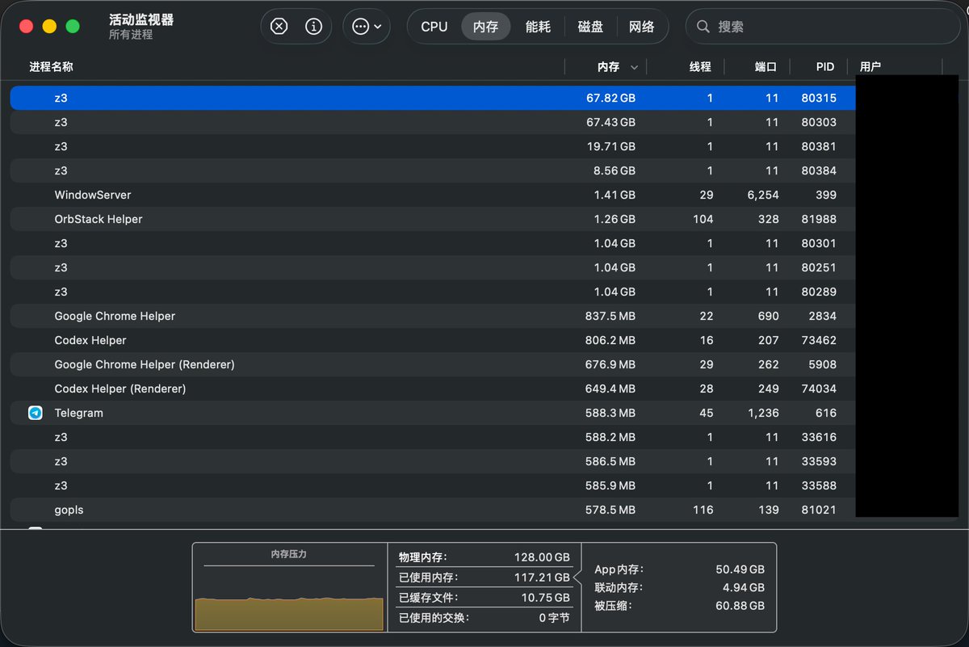The height and width of the screenshot is (647, 969).
Task: Click the 活动监视器 window title
Action: pyautogui.click(x=141, y=19)
